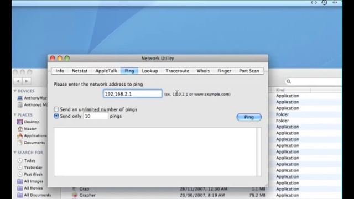Zoom Network Utility with green button
Image resolution: width=354 pixels, height=199 pixels.
(x=67, y=59)
